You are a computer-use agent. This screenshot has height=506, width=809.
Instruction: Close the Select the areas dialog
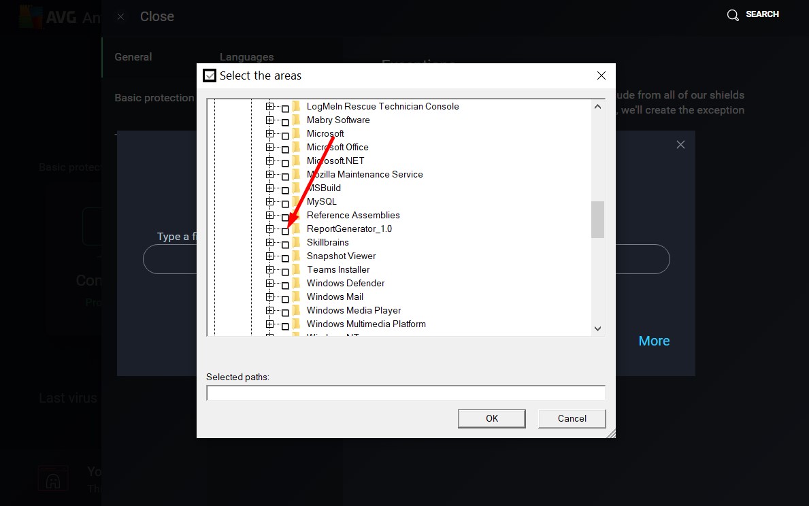pyautogui.click(x=601, y=75)
